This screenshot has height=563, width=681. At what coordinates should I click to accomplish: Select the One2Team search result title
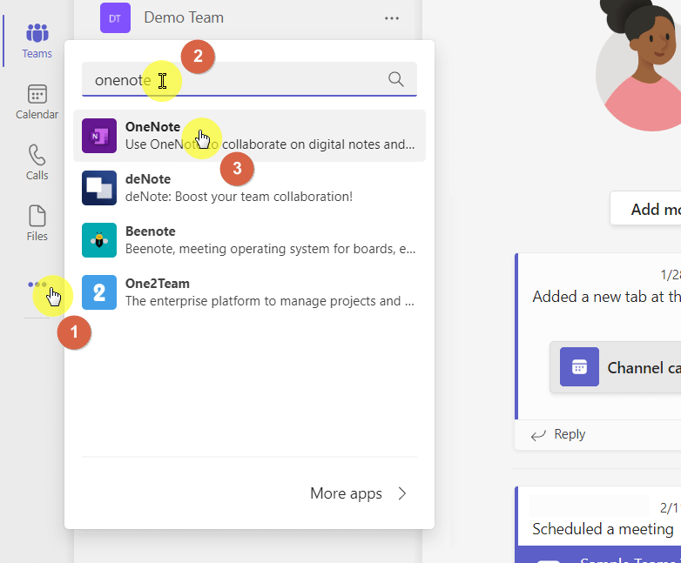[158, 284]
